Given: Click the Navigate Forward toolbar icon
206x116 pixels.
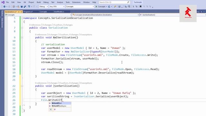Looking at the screenshot, I should click(x=9, y=6).
